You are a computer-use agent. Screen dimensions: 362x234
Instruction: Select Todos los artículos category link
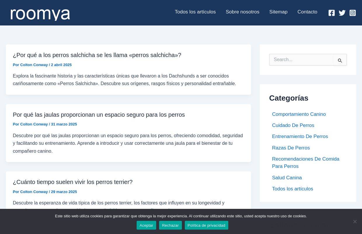pyautogui.click(x=293, y=189)
